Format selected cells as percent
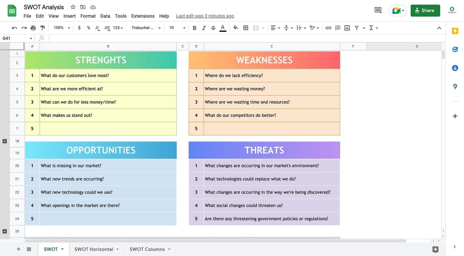Image resolution: width=464 pixels, height=256 pixels. 88,28
